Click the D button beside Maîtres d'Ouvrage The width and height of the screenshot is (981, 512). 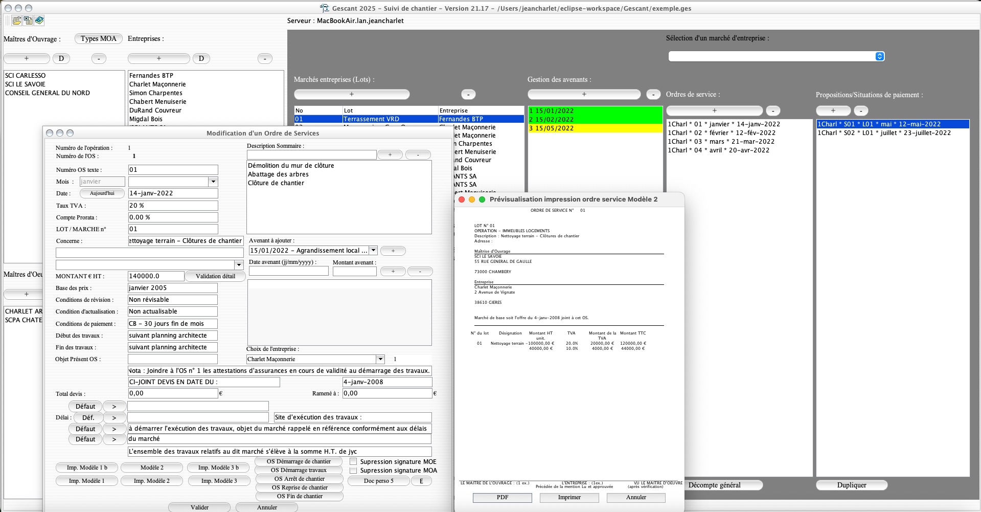click(x=61, y=58)
